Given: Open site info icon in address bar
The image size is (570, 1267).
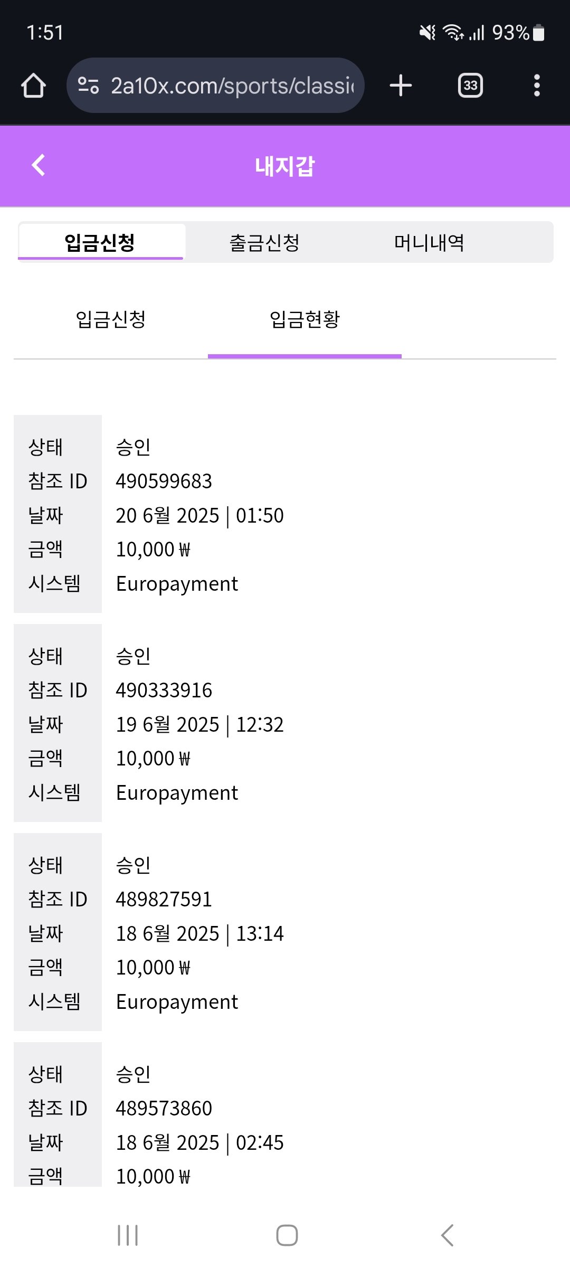Looking at the screenshot, I should (x=88, y=86).
